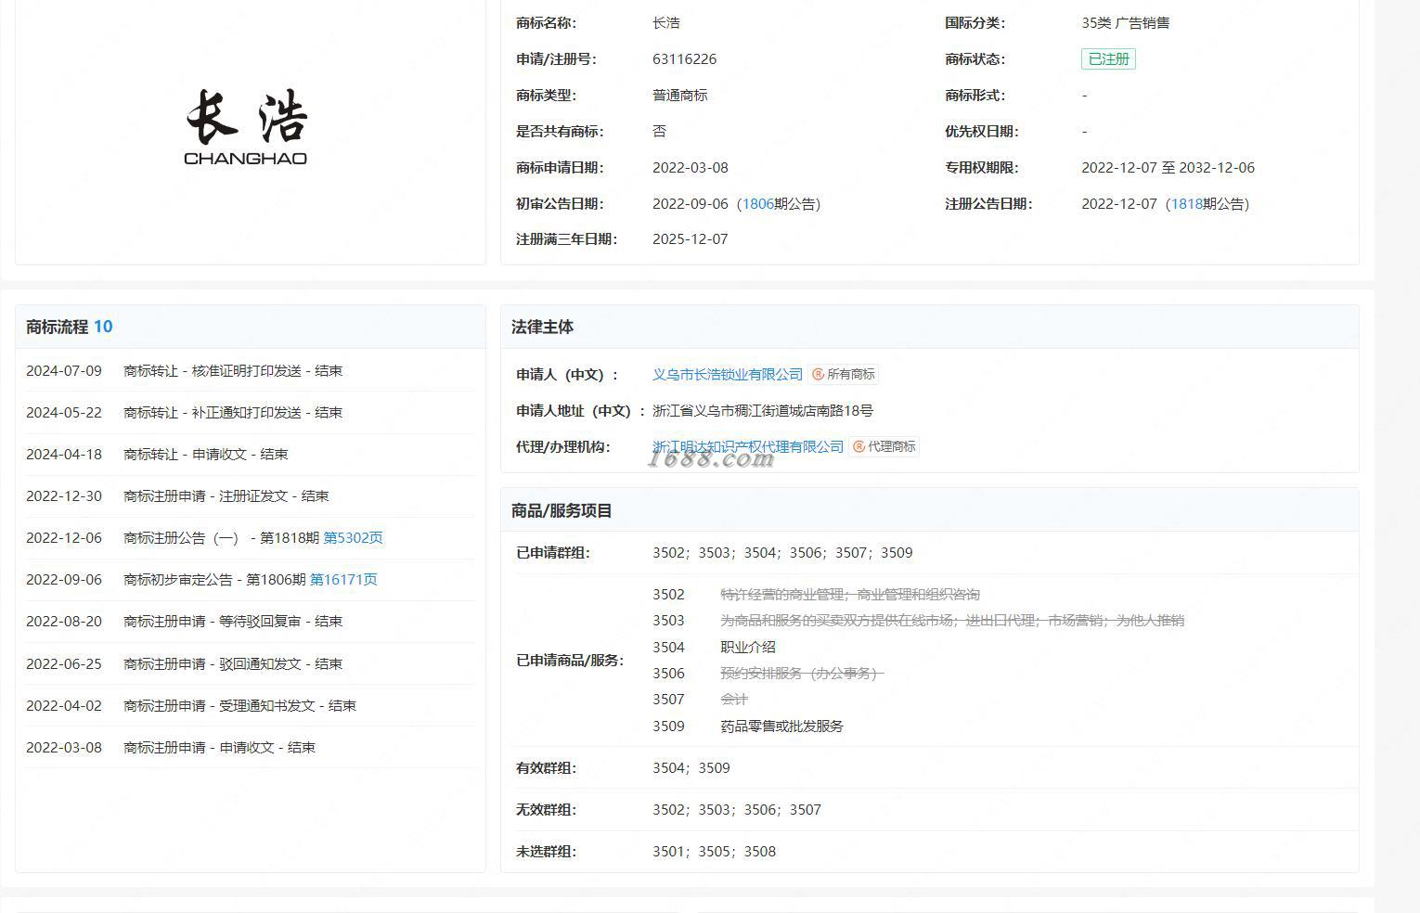The height and width of the screenshot is (913, 1420).
Task: Click the 未选群组 value 3501；3505；3508
Action: pyautogui.click(x=715, y=851)
